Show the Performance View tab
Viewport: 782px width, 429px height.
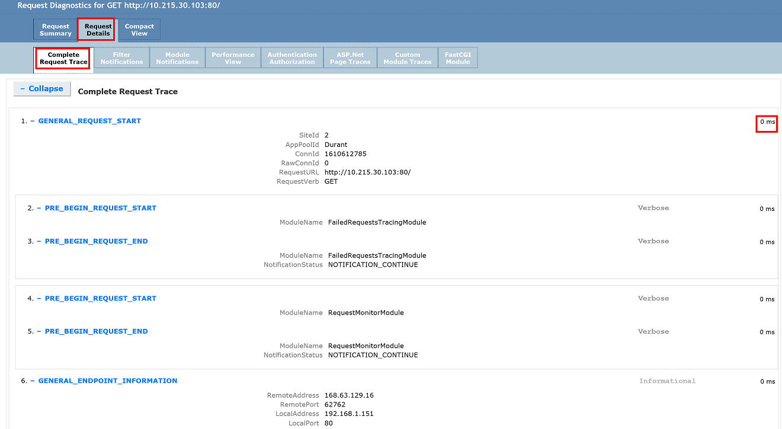[x=233, y=58]
